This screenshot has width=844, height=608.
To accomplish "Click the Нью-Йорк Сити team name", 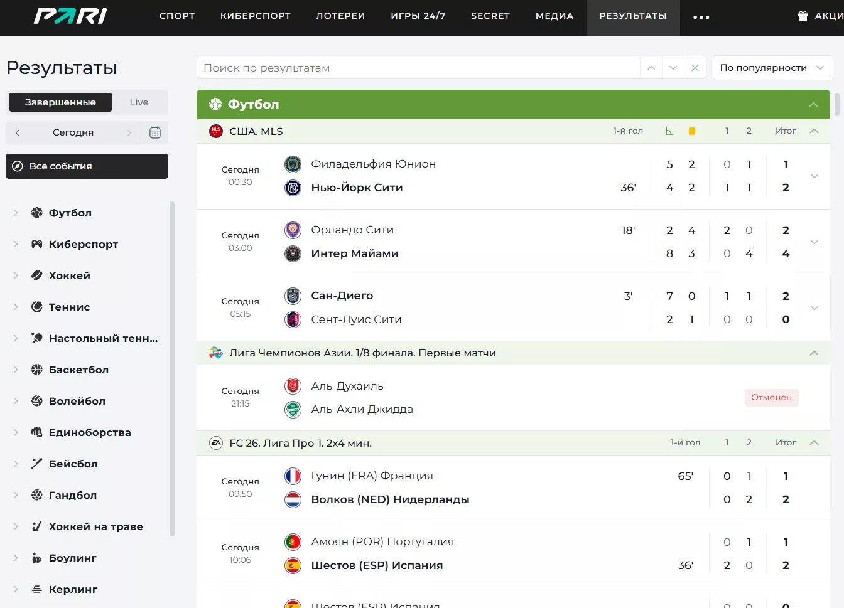I will tap(357, 188).
